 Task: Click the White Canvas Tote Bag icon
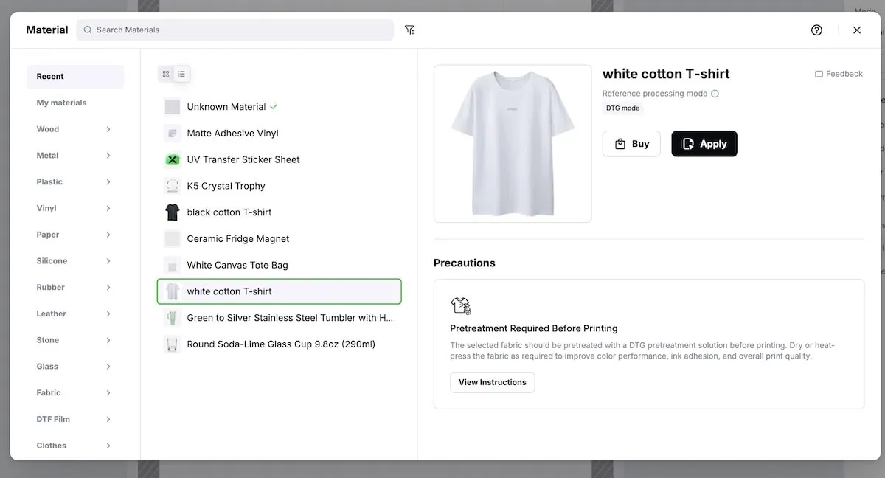[x=173, y=265]
